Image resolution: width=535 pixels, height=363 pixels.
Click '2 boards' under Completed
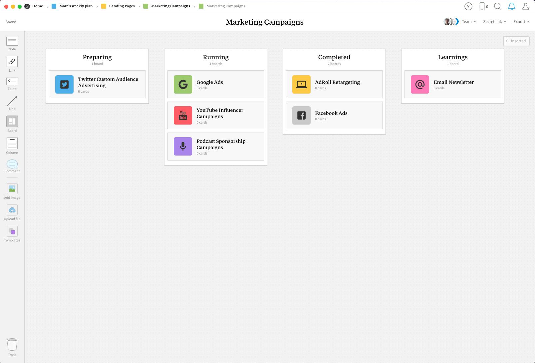tap(334, 64)
